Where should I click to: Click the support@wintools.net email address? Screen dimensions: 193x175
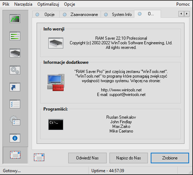(x=127, y=95)
